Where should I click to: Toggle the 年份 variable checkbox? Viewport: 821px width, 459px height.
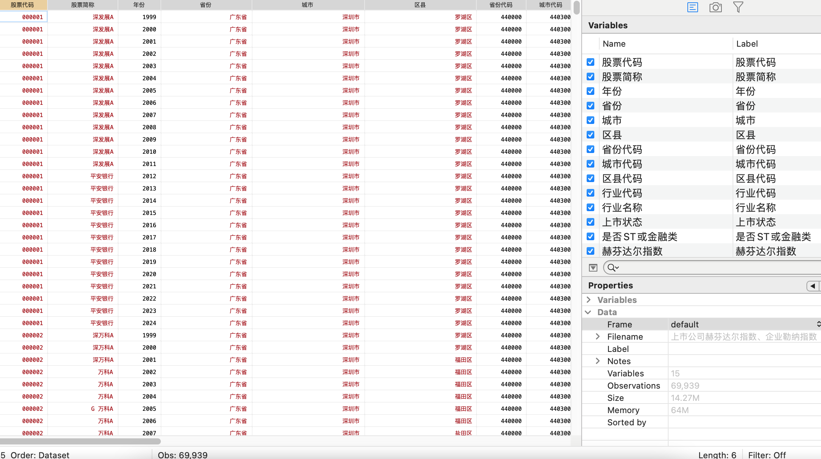tap(590, 91)
